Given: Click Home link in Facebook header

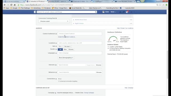Looking at the screenshot, I should [112, 12].
